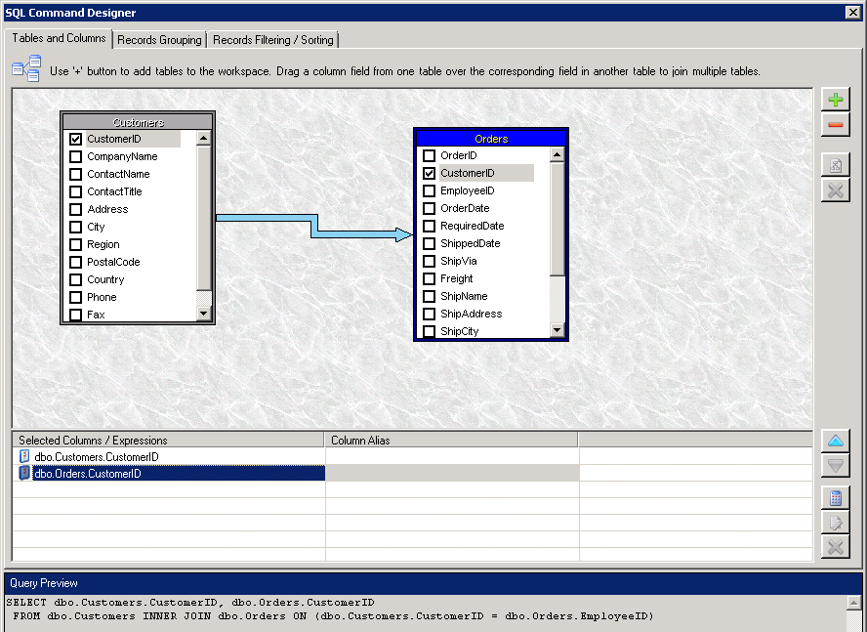Click the edit expression pencil icon
The image size is (867, 632).
[836, 523]
